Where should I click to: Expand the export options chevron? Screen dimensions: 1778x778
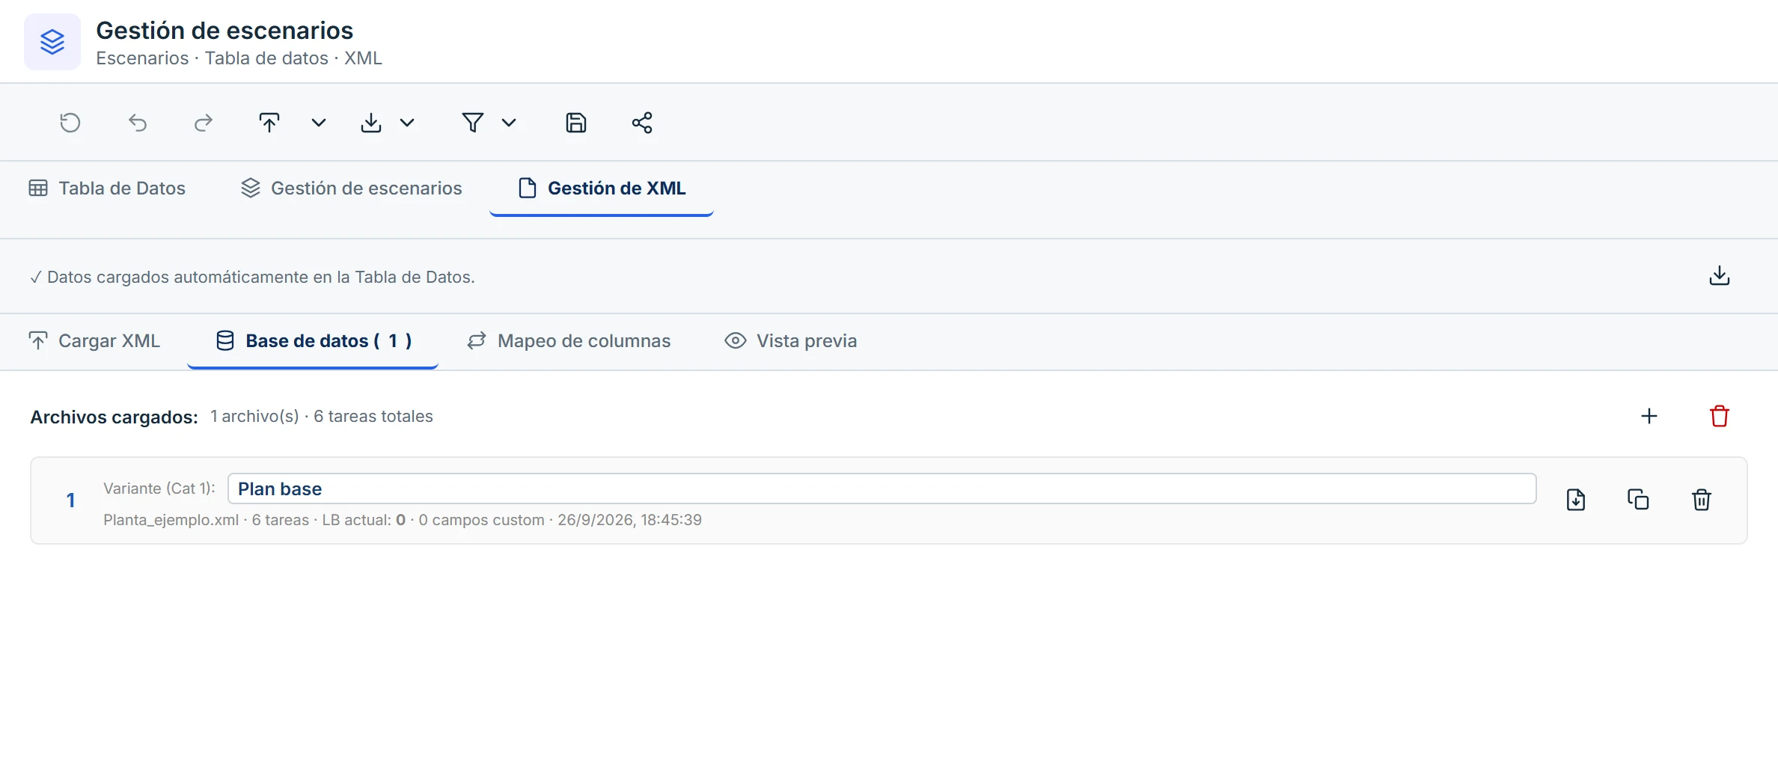(x=407, y=123)
